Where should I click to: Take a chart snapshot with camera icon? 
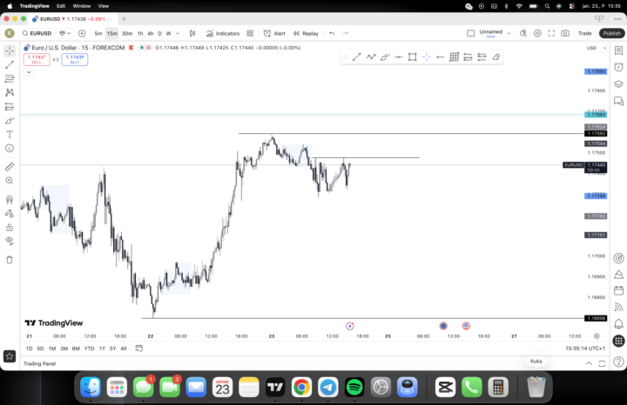[565, 34]
